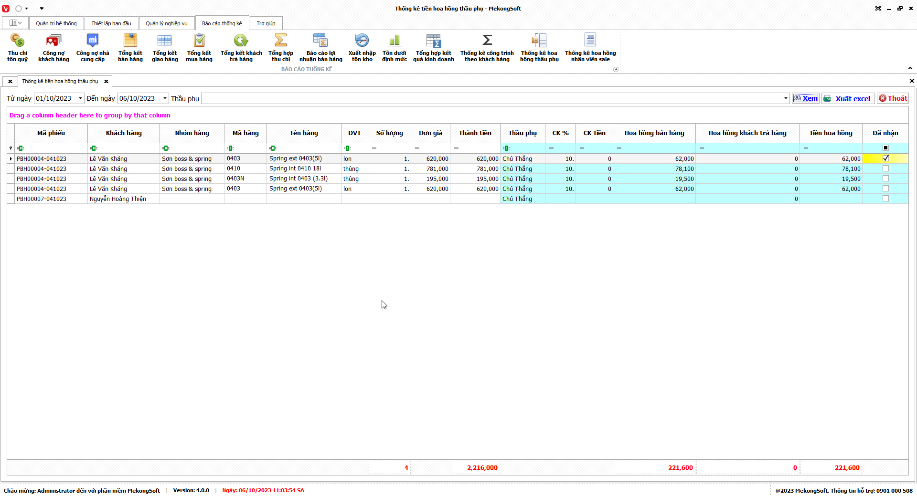Uncheck Đã nhận for first Spring ext row
Screen dimensions: 917x496
(885, 158)
